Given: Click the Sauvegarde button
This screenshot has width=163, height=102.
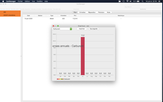Looking at the screenshot, I should coord(94,29).
